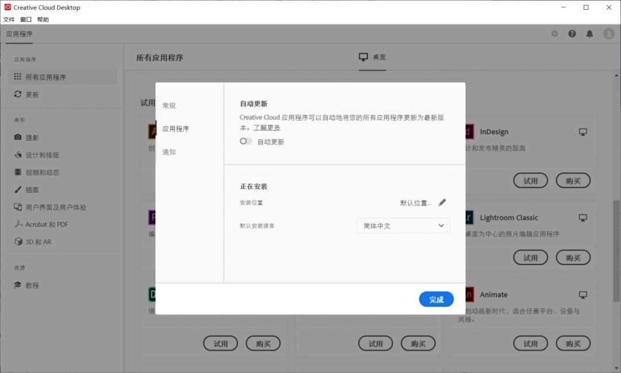
Task: Click the pencil icon to edit install location
Action: pyautogui.click(x=442, y=203)
